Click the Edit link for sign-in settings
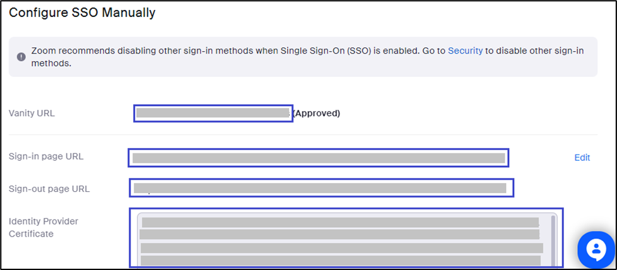The height and width of the screenshot is (270, 617). point(582,158)
